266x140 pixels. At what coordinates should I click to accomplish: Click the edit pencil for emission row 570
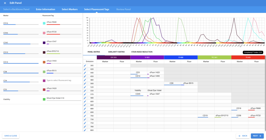click(x=85, y=94)
